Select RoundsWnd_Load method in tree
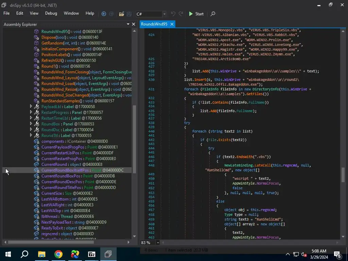The image size is (348, 261). (x=86, y=84)
